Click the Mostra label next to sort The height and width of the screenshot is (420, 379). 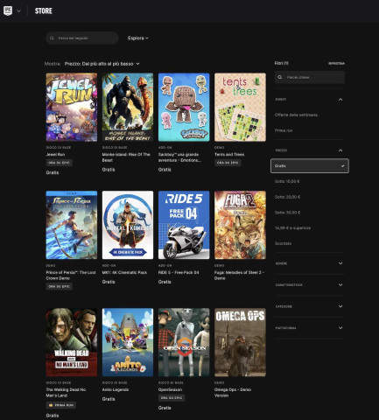point(53,64)
